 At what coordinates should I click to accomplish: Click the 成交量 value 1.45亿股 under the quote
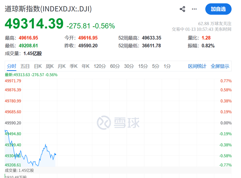point(33,53)
